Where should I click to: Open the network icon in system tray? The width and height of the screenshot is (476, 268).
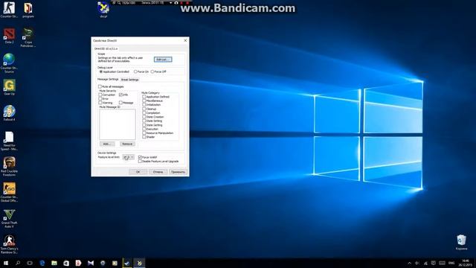pyautogui.click(x=425, y=263)
